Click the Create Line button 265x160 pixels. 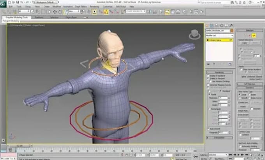point(243,102)
